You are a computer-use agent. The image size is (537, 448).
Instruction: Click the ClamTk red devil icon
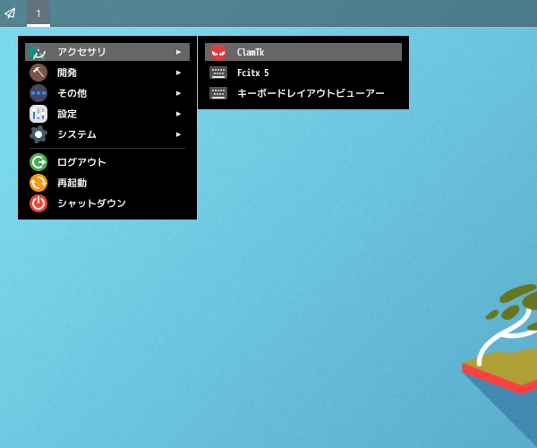218,52
